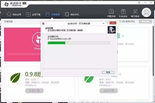Click the 引擎列表 heading

tap(9, 22)
